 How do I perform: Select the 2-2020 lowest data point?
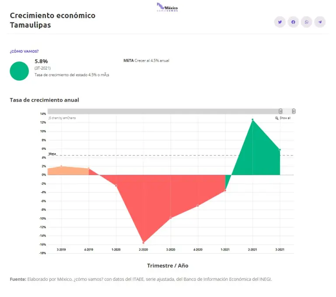coord(143,243)
